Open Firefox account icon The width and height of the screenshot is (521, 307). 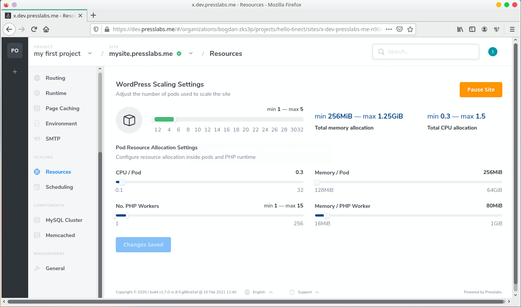click(484, 29)
